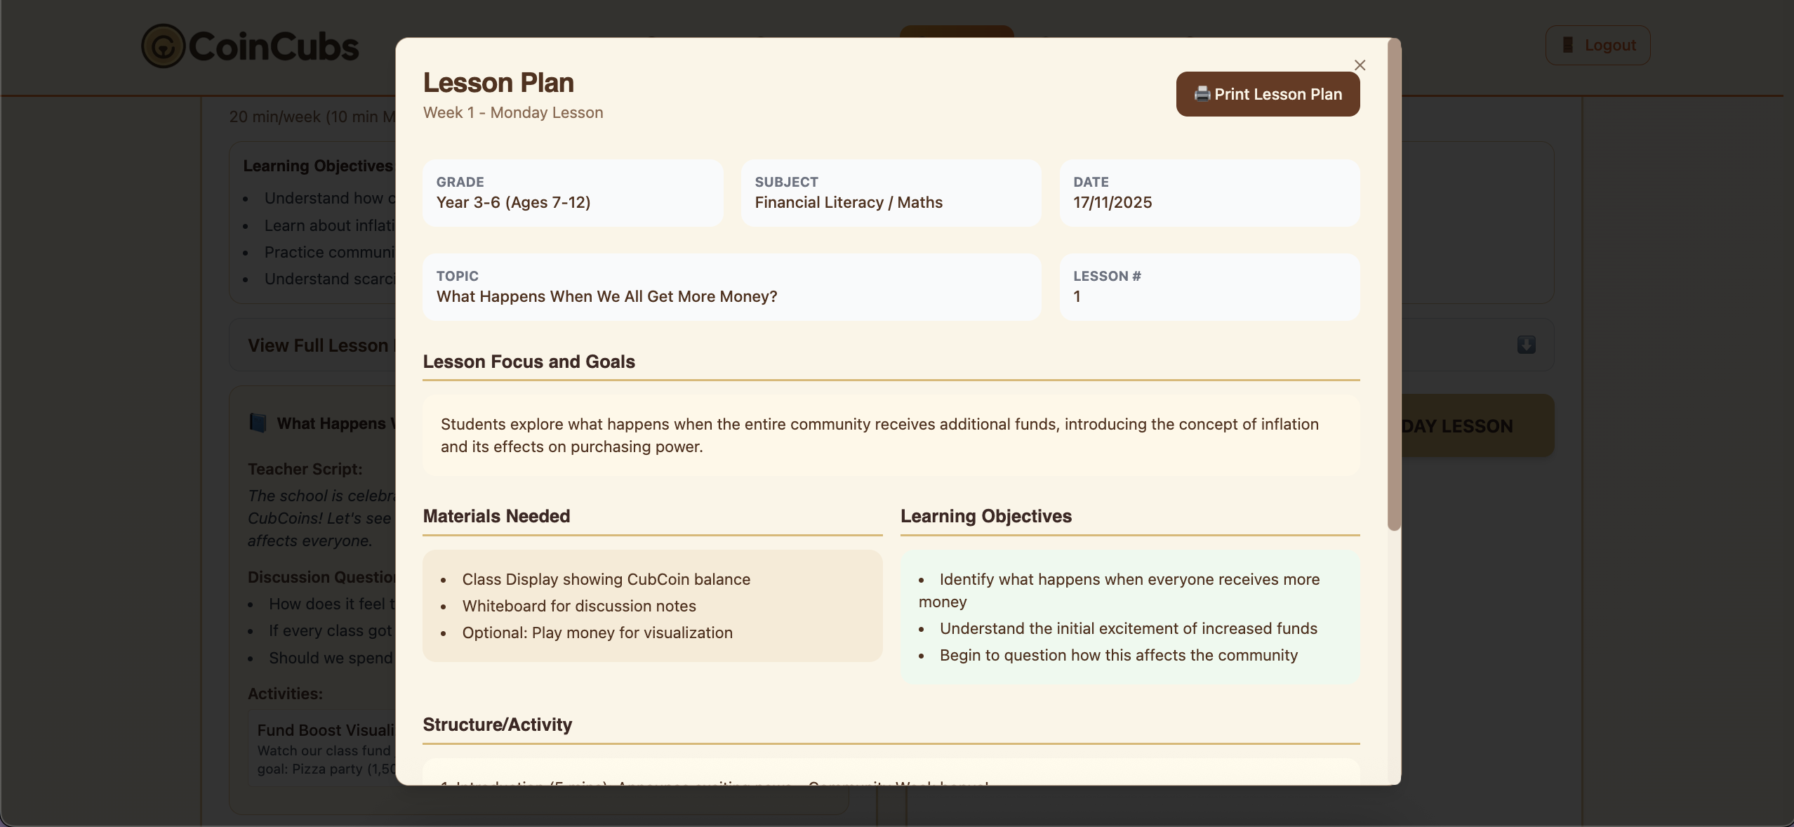Click the Subject Financial Literacy card
This screenshot has width=1794, height=827.
tap(890, 193)
